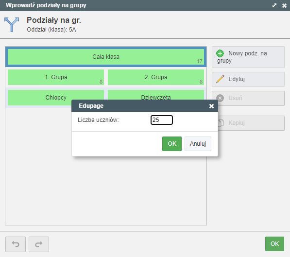Click the redo arrow button
Screen dimensions: 290x257
coord(39,244)
